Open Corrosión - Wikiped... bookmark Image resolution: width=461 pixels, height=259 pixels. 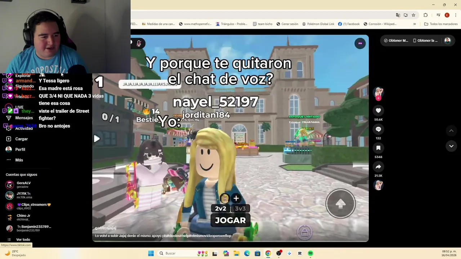tap(380, 24)
